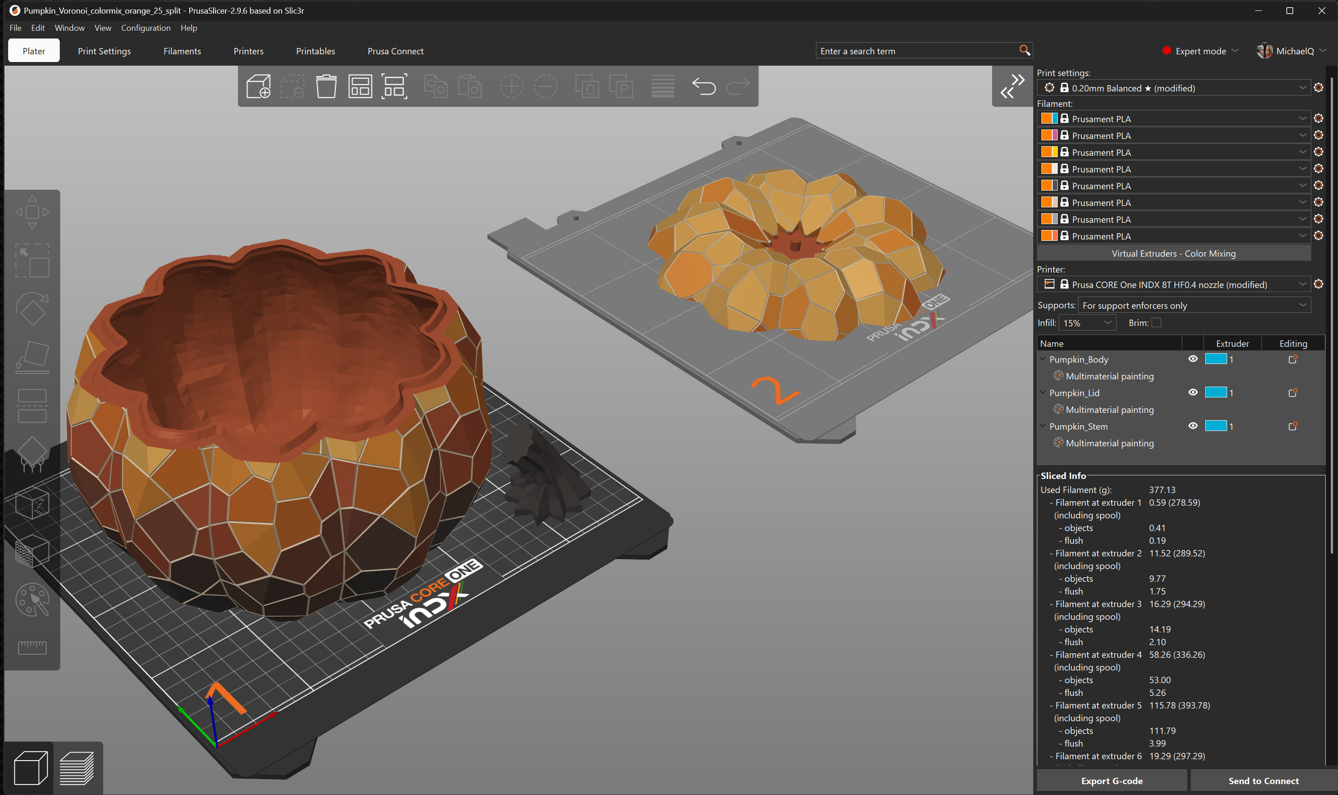Click the Pumpkin_Lid blue extruder color swatch
Viewport: 1338px width, 795px height.
(x=1216, y=392)
